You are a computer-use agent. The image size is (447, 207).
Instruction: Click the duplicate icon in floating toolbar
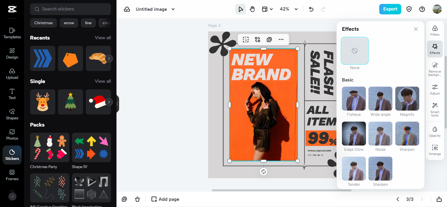coord(269,40)
